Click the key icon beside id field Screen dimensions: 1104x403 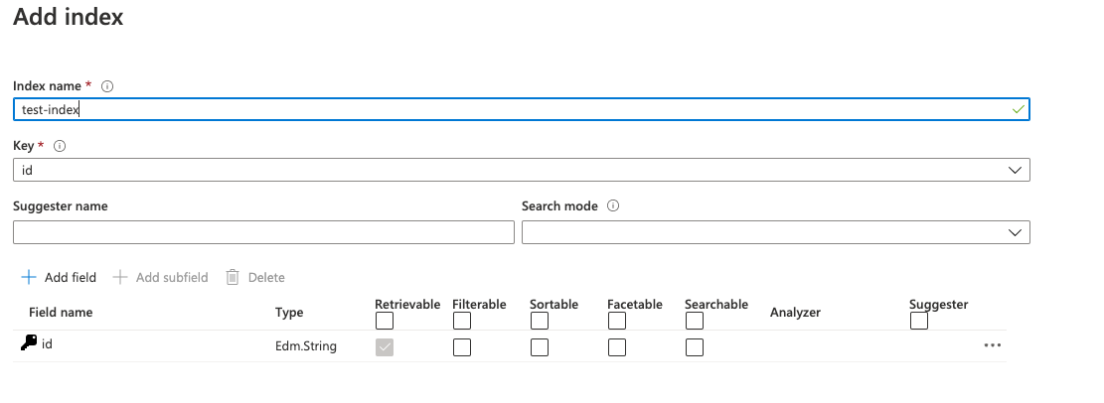click(29, 343)
